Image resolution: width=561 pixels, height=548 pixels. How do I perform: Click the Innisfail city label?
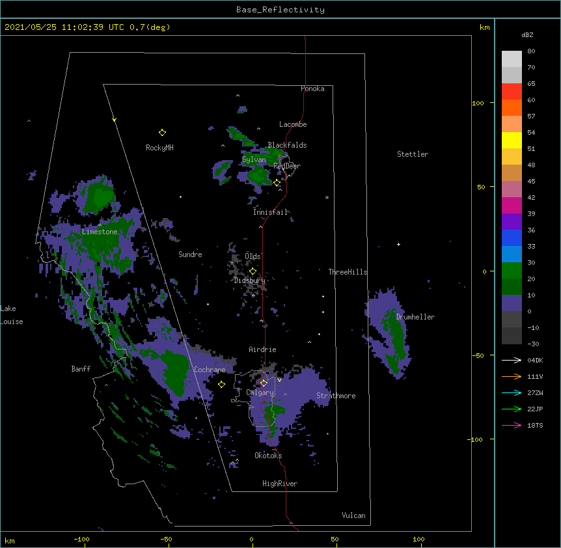270,212
